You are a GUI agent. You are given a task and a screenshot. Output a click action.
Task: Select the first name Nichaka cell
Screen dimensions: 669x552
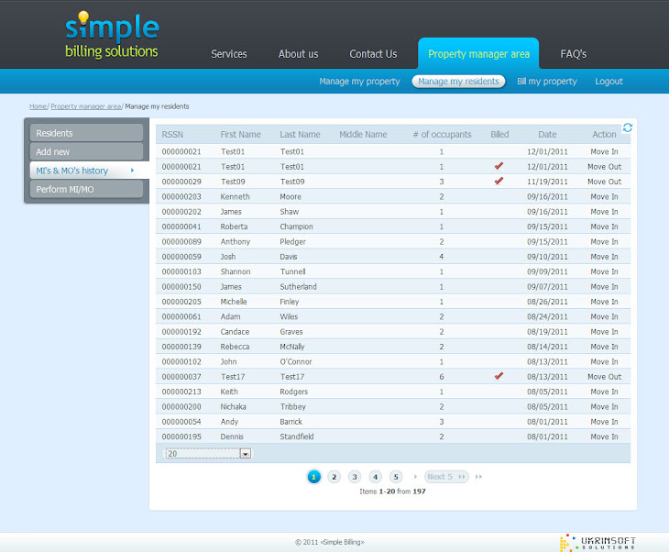pos(233,407)
